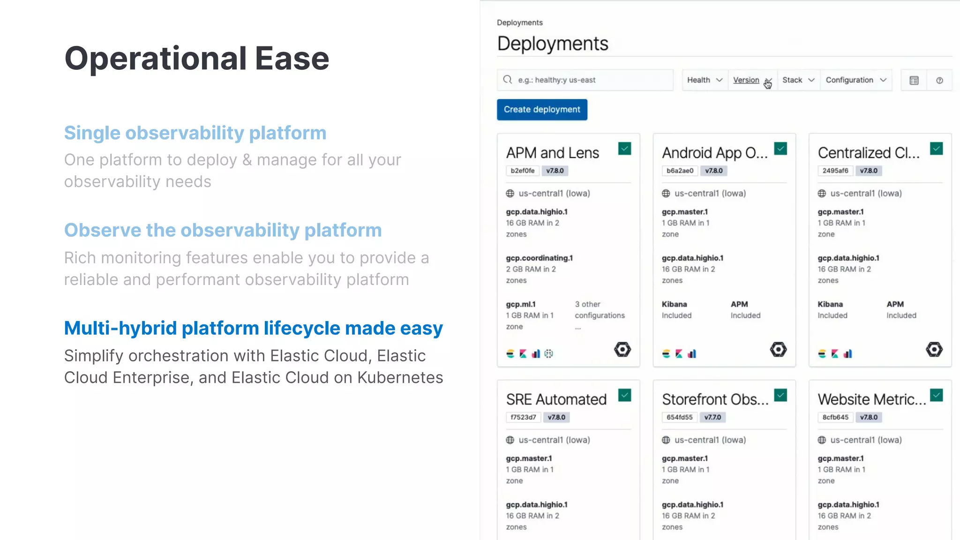Click the region globe icon on Website Metric... card
960x540 pixels.
(822, 440)
